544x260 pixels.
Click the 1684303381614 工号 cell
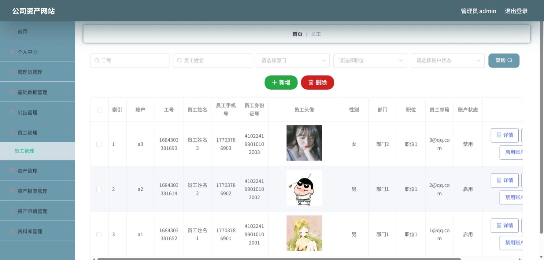pos(169,189)
